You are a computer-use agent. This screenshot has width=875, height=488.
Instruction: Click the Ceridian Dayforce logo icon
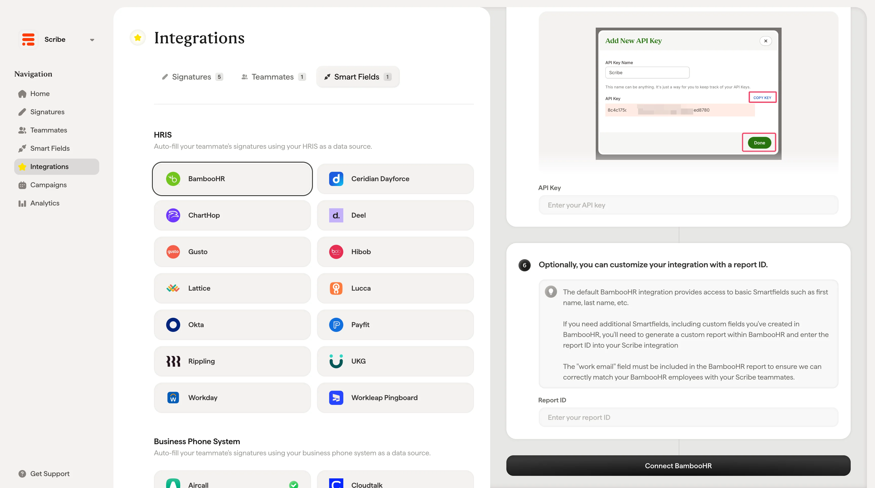[336, 179]
